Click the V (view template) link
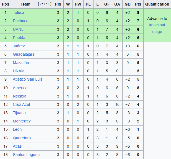171x159 pixels. tap(41, 4)
